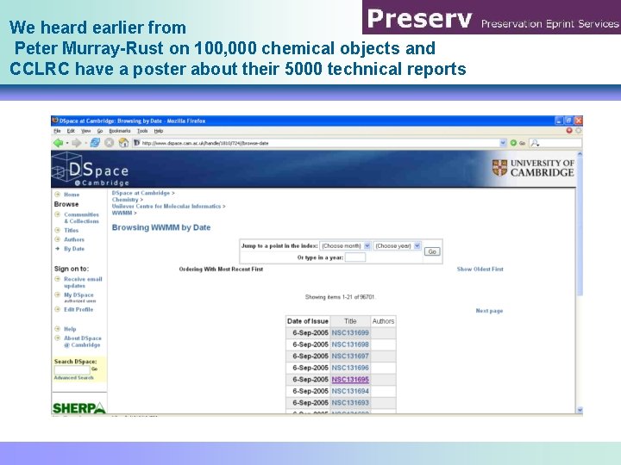Click the Advanced Search link
The image size is (621, 465).
73,378
